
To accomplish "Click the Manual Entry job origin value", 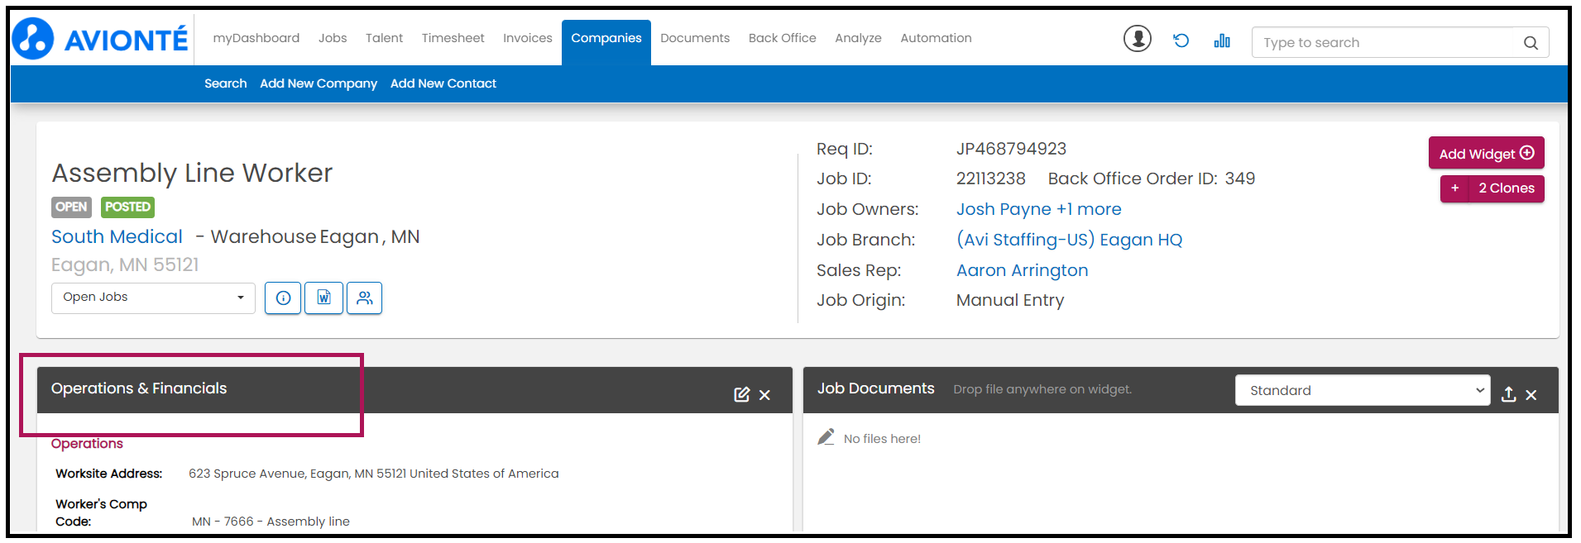I will [x=1010, y=300].
